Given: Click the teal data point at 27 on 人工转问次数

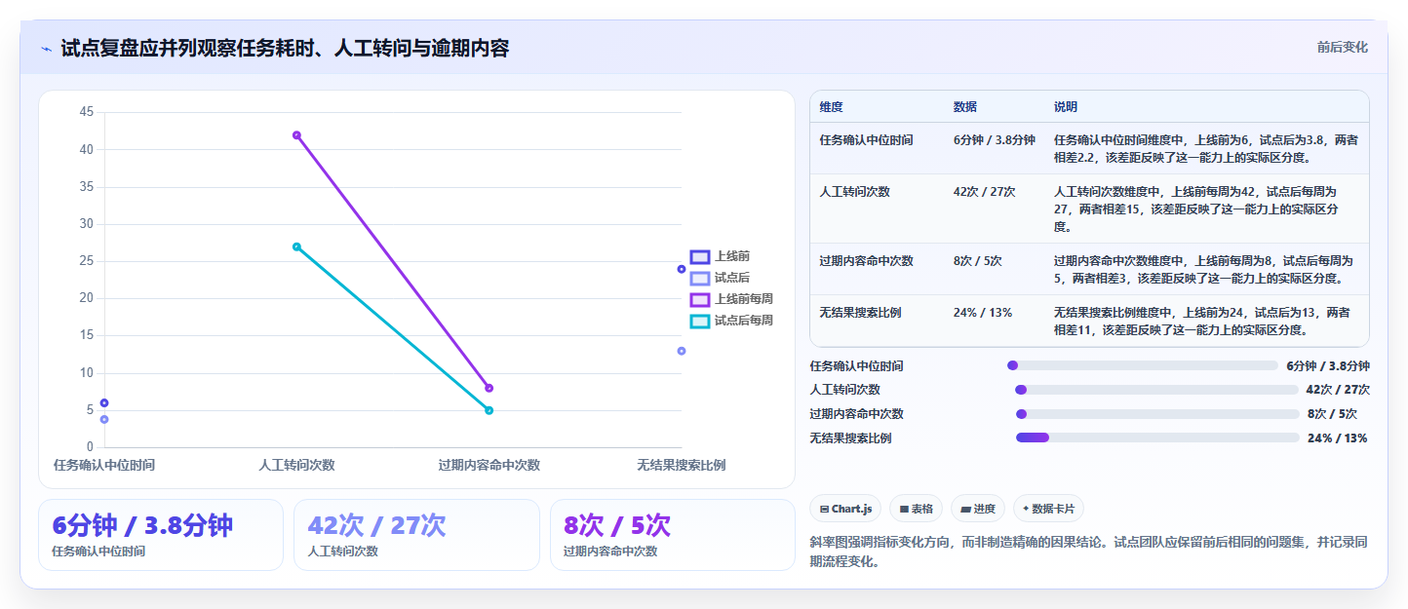Looking at the screenshot, I should click(x=296, y=247).
